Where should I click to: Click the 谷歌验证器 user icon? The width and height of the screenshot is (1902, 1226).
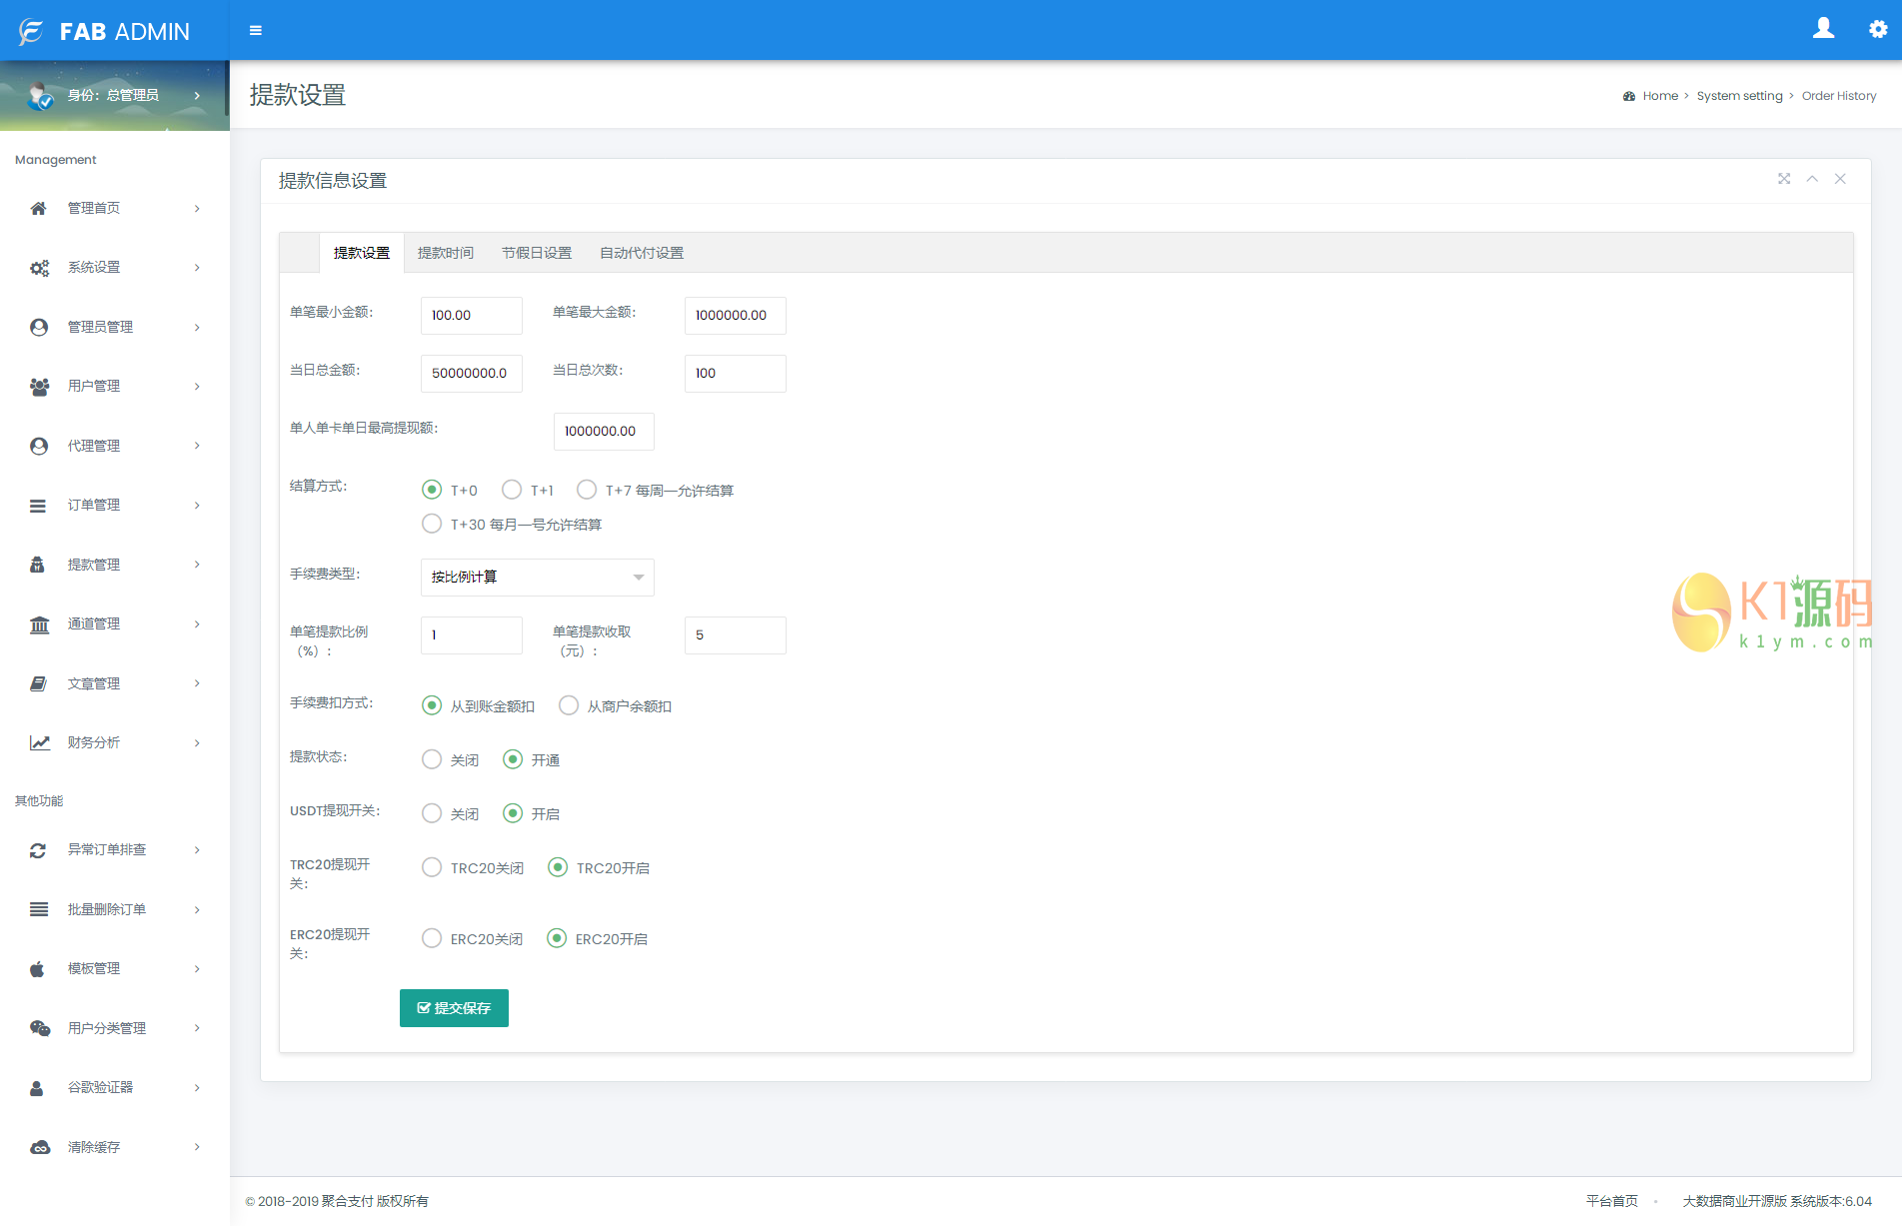[37, 1088]
